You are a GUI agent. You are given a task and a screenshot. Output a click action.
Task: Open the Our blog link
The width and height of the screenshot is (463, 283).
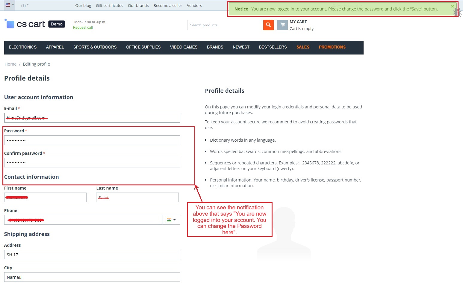[83, 5]
